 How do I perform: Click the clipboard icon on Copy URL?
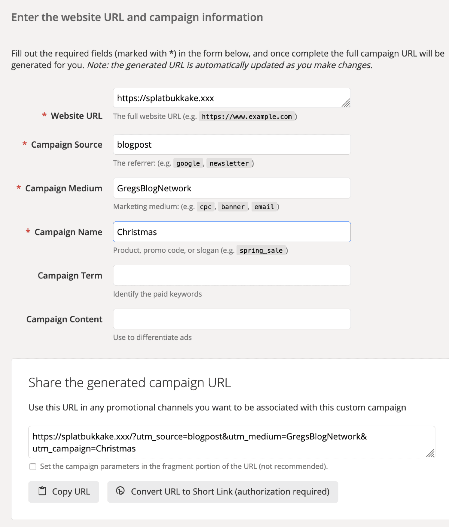point(42,491)
